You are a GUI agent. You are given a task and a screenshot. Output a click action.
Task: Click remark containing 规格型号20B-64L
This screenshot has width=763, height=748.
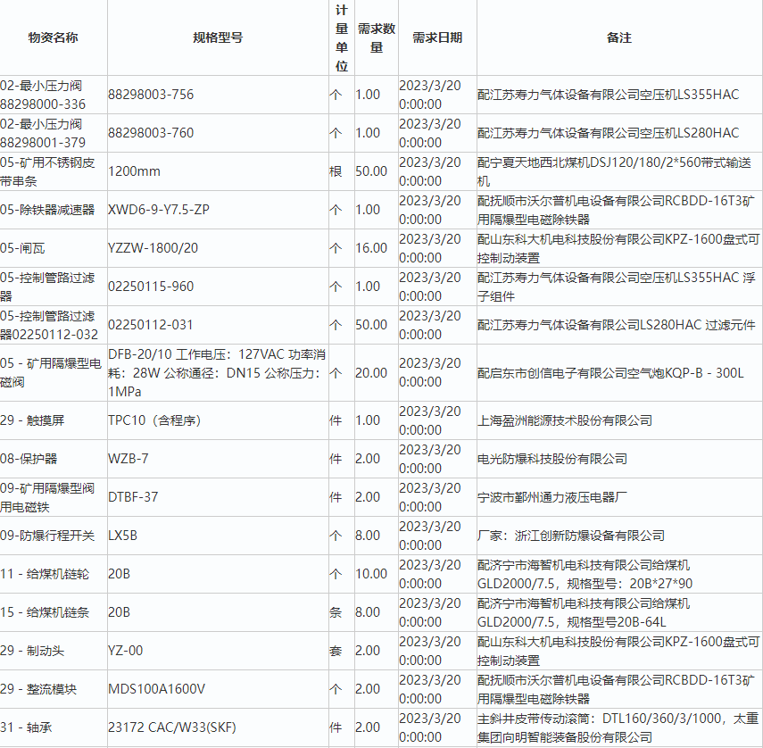tap(619, 612)
